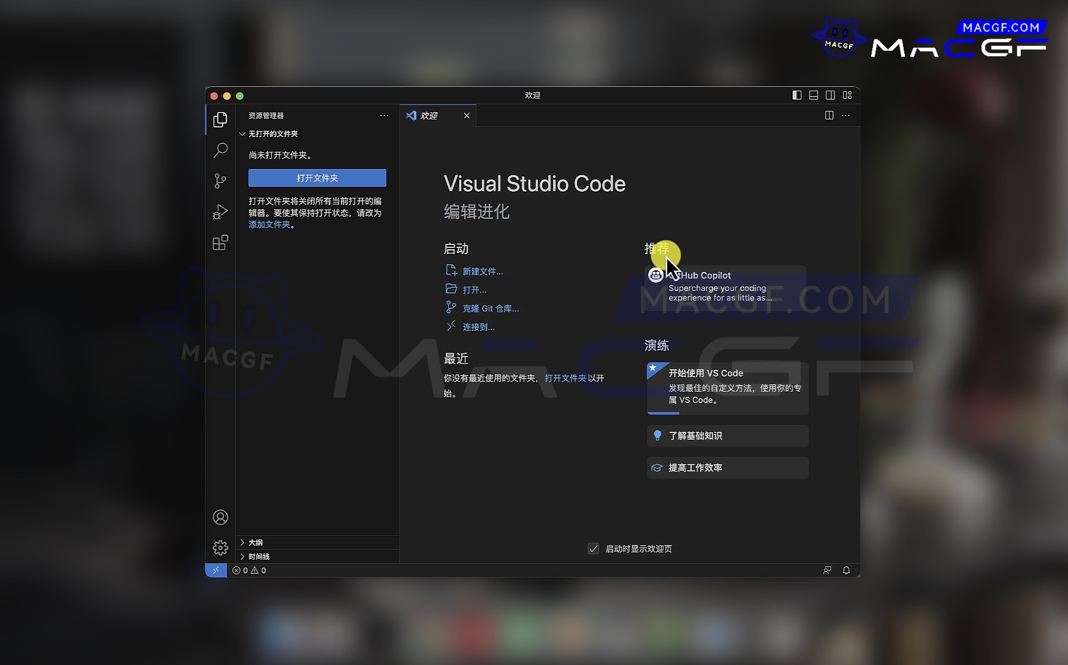Open the Manage settings gear
Screen dimensions: 1068x665
[220, 547]
